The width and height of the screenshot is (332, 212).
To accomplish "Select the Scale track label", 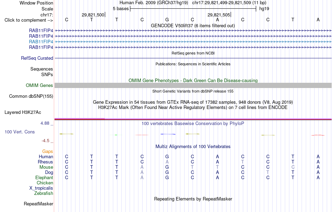I will click(47, 9).
